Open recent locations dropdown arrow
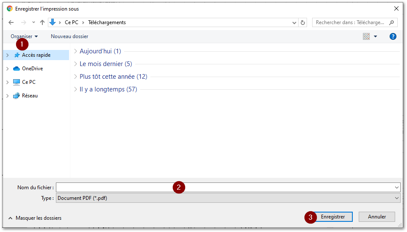 click(x=33, y=22)
